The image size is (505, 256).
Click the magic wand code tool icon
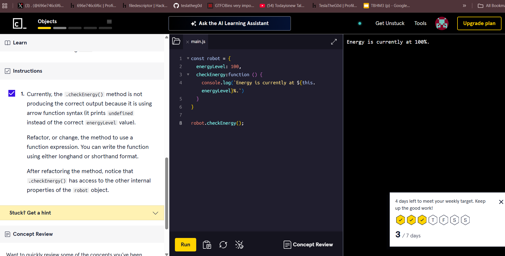(x=239, y=245)
